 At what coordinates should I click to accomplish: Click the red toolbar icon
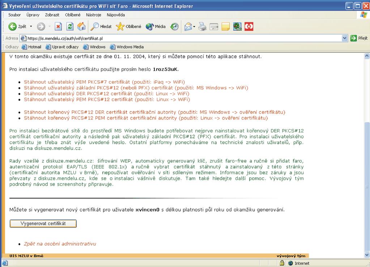249,26
